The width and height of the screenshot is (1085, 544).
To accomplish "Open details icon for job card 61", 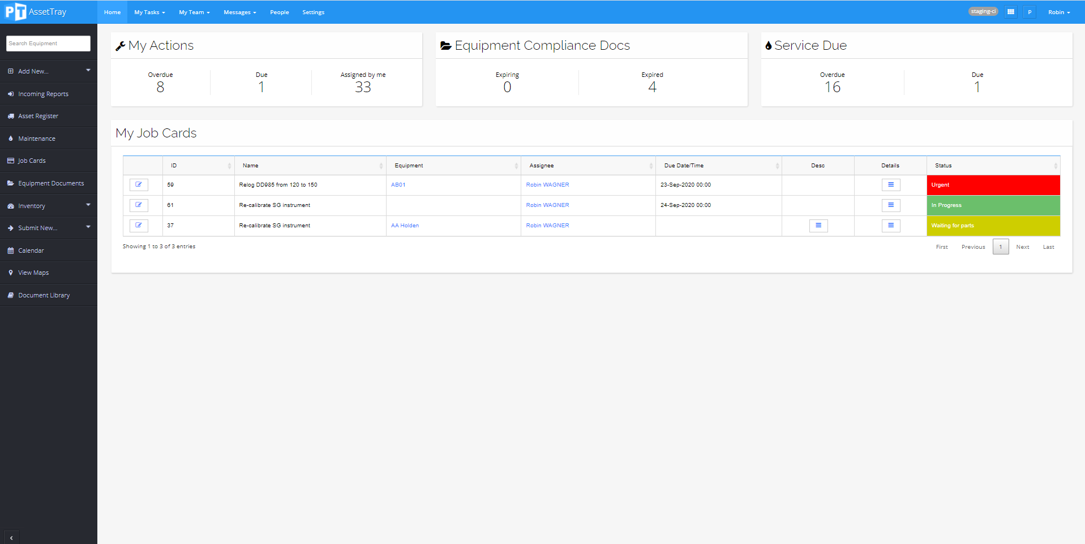I will tap(890, 205).
